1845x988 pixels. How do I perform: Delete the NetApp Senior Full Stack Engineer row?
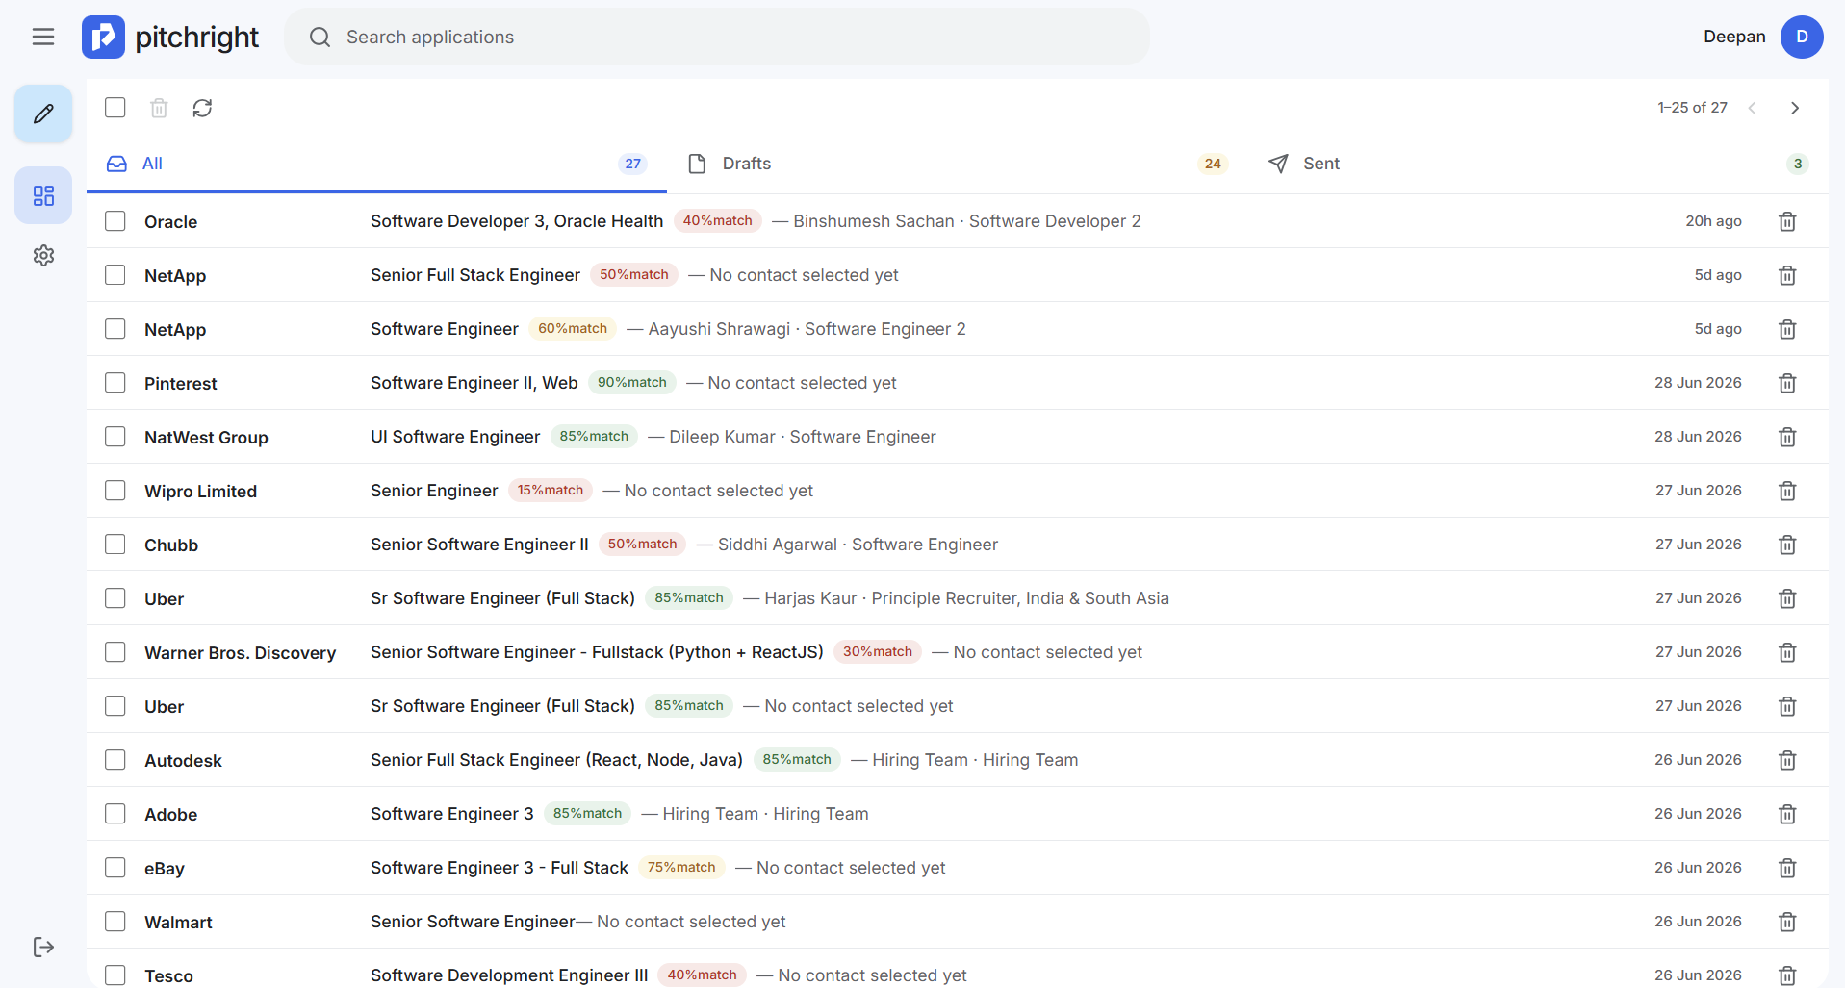tap(1787, 275)
